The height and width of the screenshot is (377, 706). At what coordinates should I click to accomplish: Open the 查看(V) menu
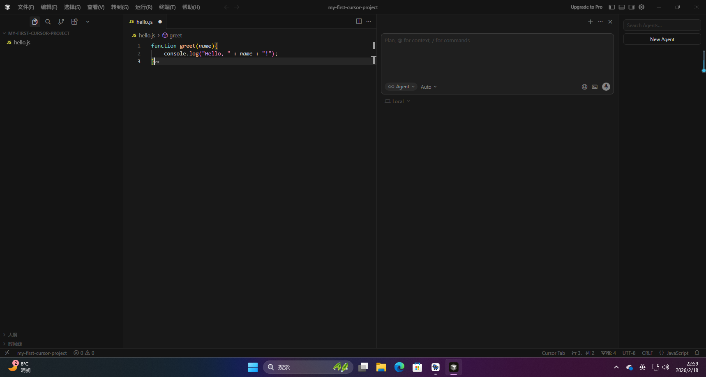point(96,7)
